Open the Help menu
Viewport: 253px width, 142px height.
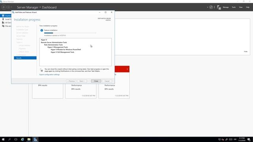coord(247,7)
